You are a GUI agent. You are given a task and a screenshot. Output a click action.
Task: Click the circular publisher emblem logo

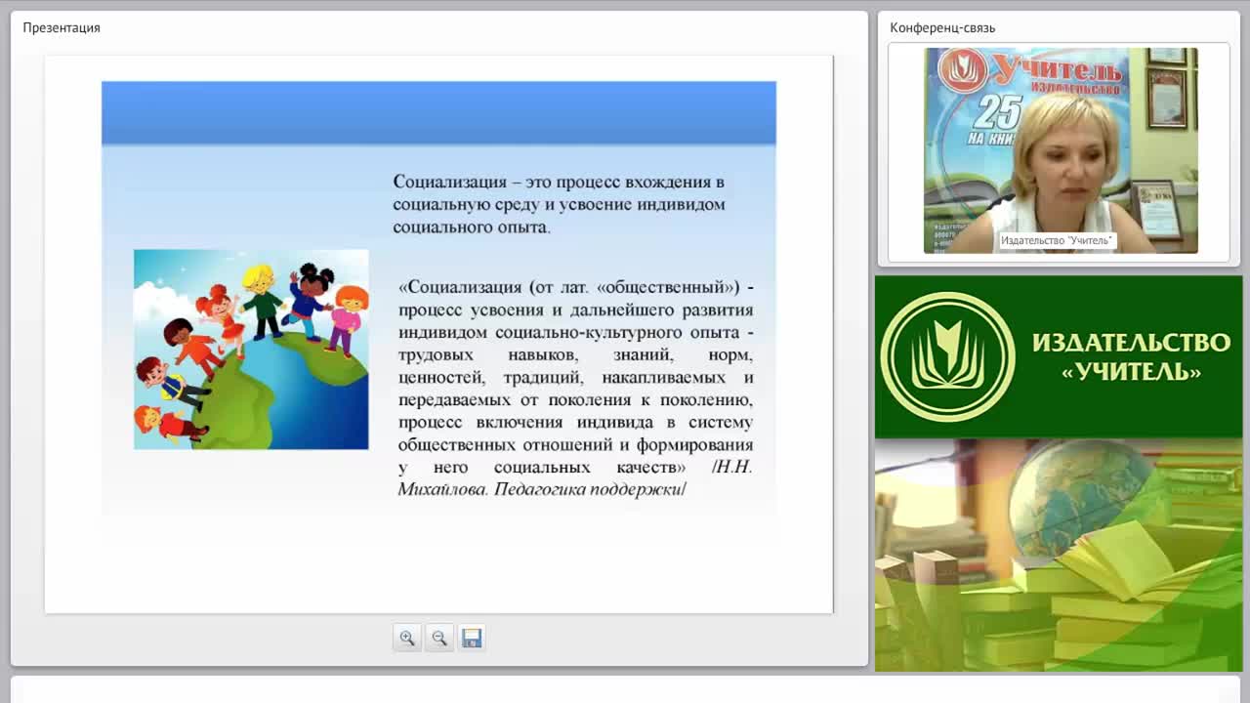click(x=947, y=356)
